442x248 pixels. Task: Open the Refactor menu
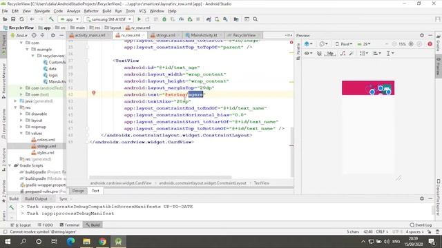tap(91, 11)
